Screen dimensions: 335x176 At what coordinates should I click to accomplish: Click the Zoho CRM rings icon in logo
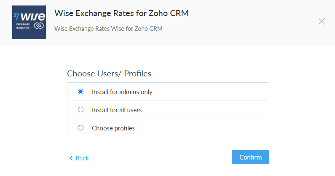point(39,26)
